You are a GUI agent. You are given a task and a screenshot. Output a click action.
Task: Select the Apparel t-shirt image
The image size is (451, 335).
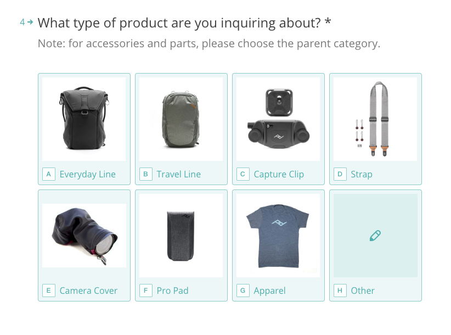tap(278, 236)
